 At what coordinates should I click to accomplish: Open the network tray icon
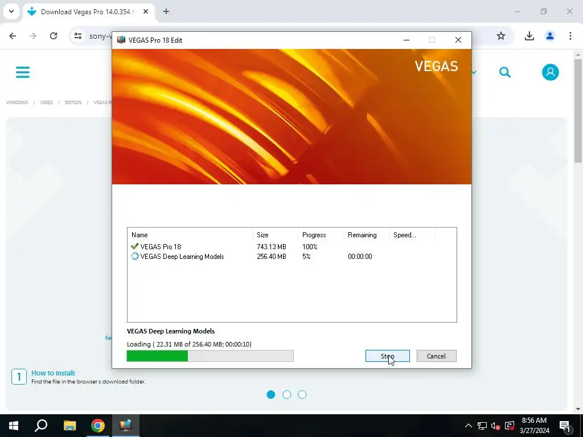[482, 426]
